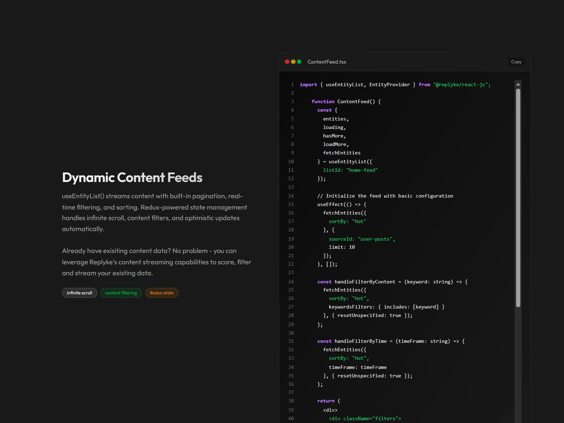Click the listId "home-feed" code line

click(350, 170)
